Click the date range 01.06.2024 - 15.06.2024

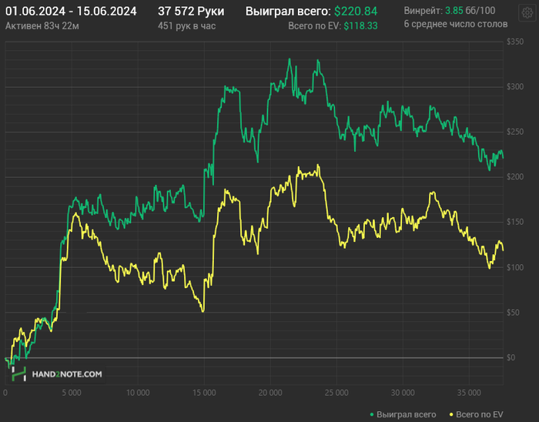point(71,12)
